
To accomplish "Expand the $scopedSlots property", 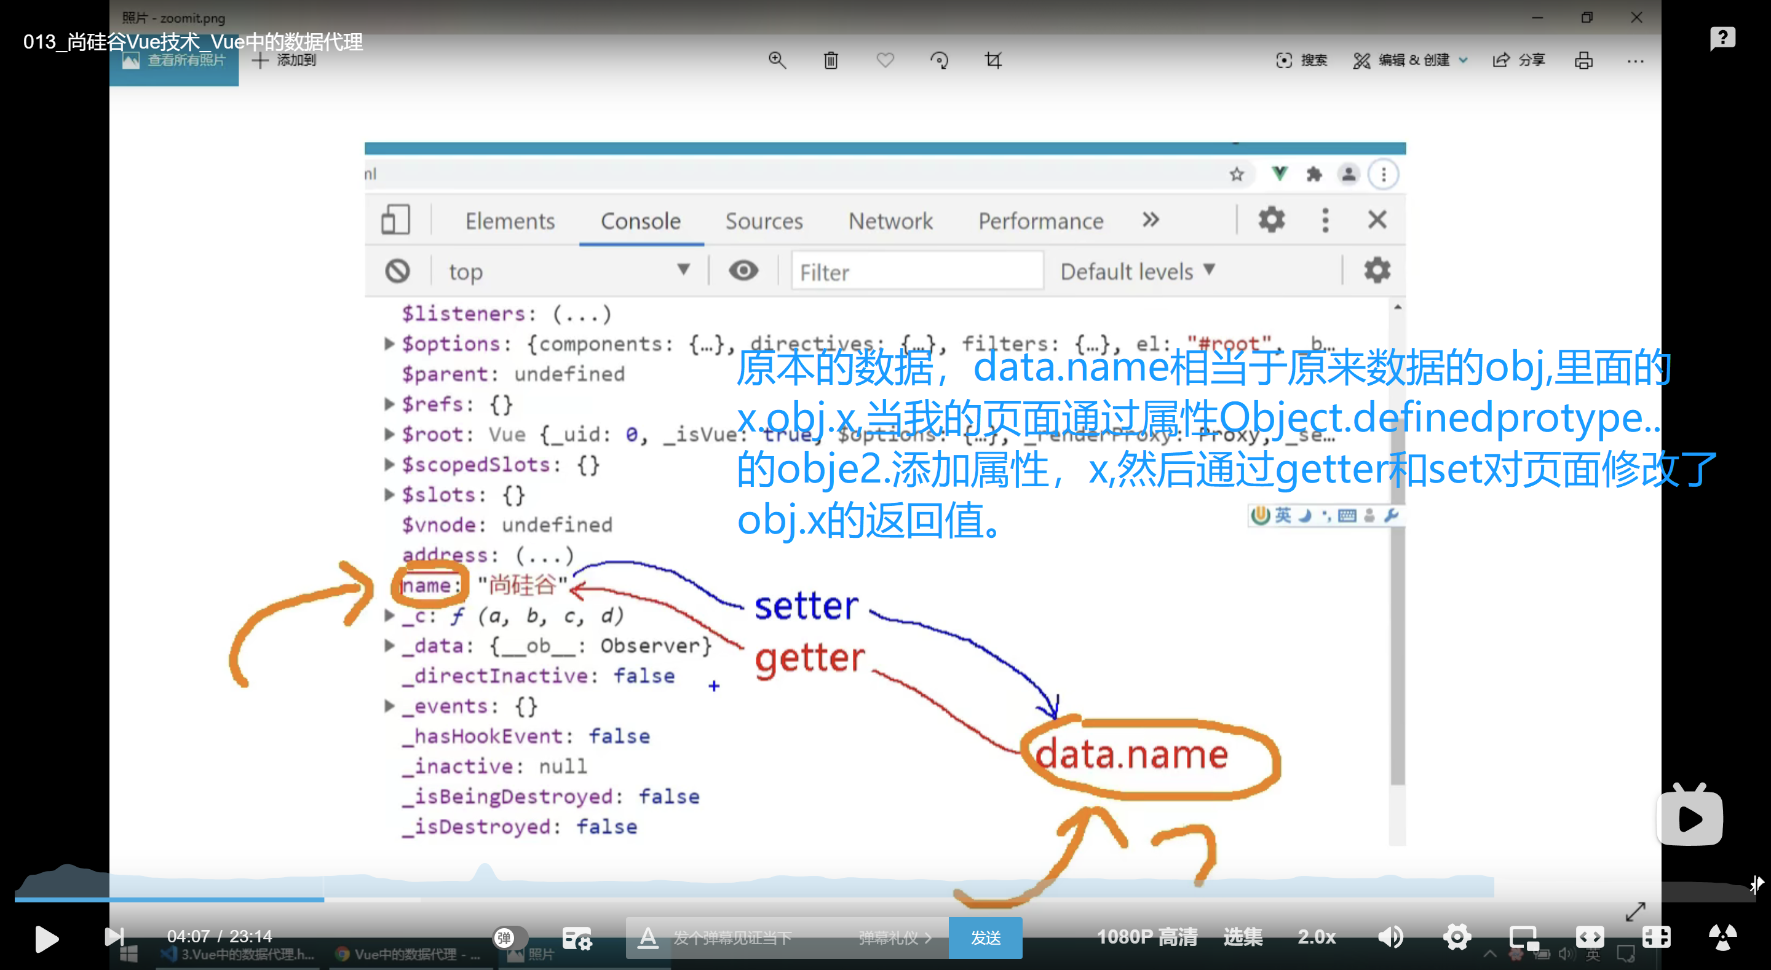I will (x=389, y=464).
